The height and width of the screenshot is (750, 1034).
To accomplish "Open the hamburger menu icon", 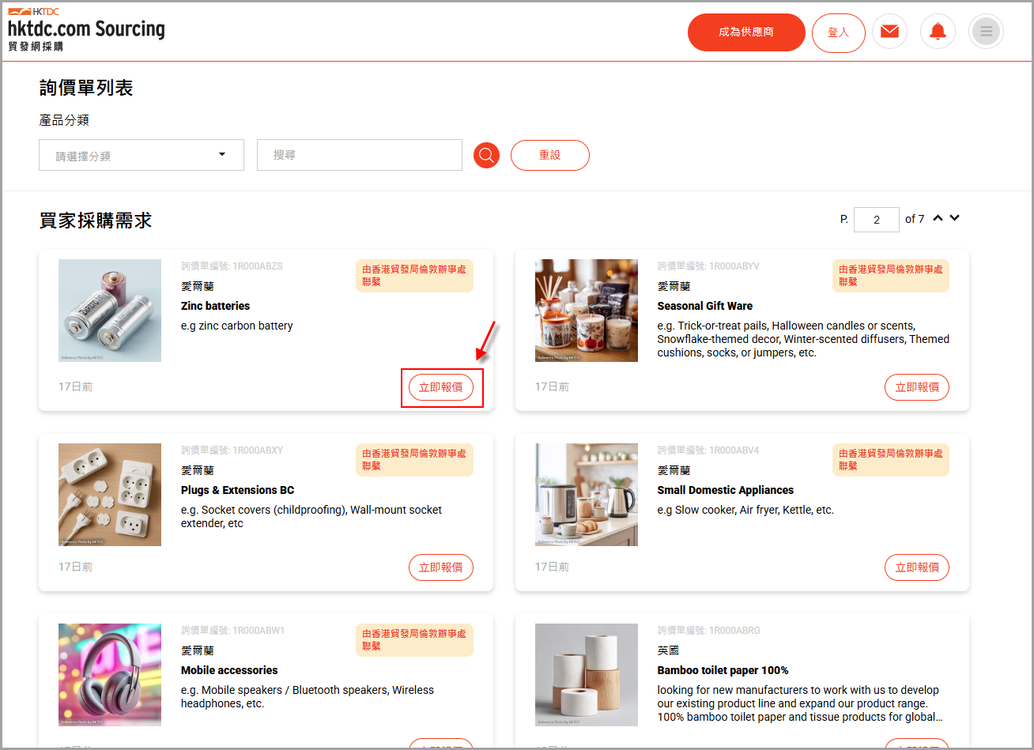I will (x=986, y=32).
